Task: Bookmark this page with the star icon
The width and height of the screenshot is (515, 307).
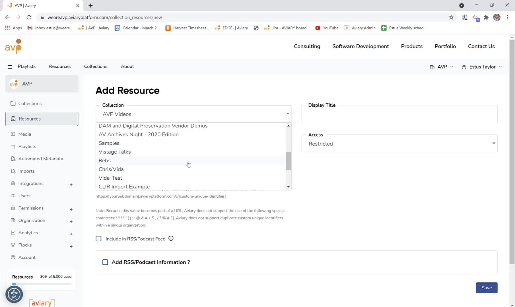Action: click(451, 17)
